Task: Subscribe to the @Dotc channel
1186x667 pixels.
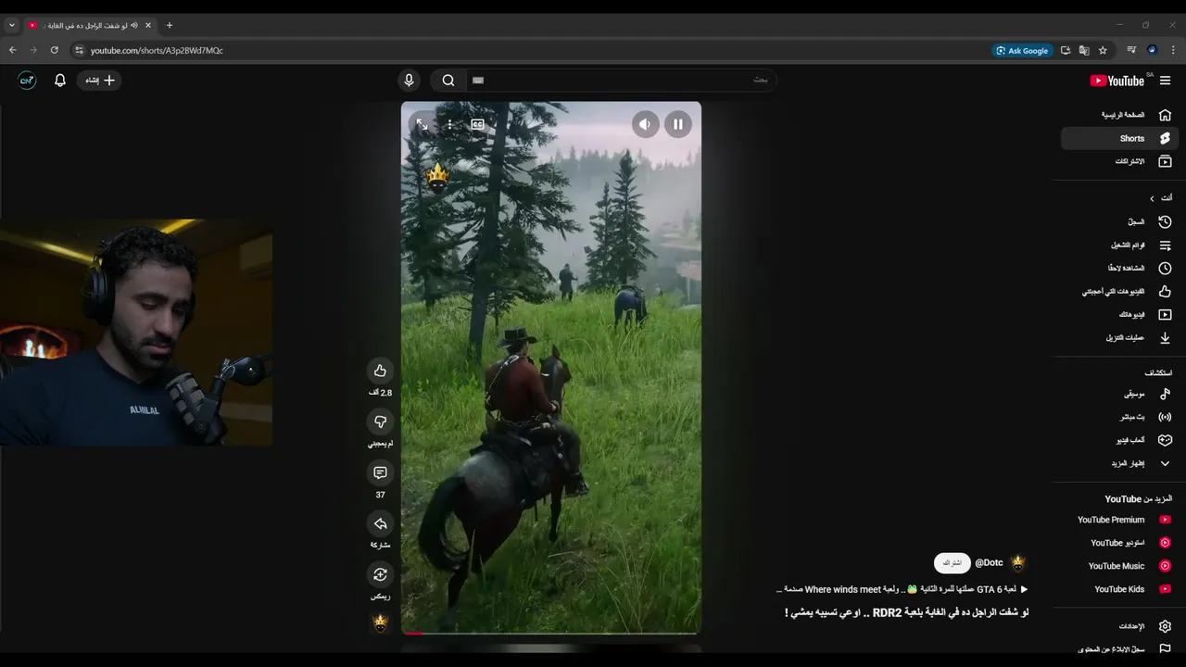Action: coord(952,563)
